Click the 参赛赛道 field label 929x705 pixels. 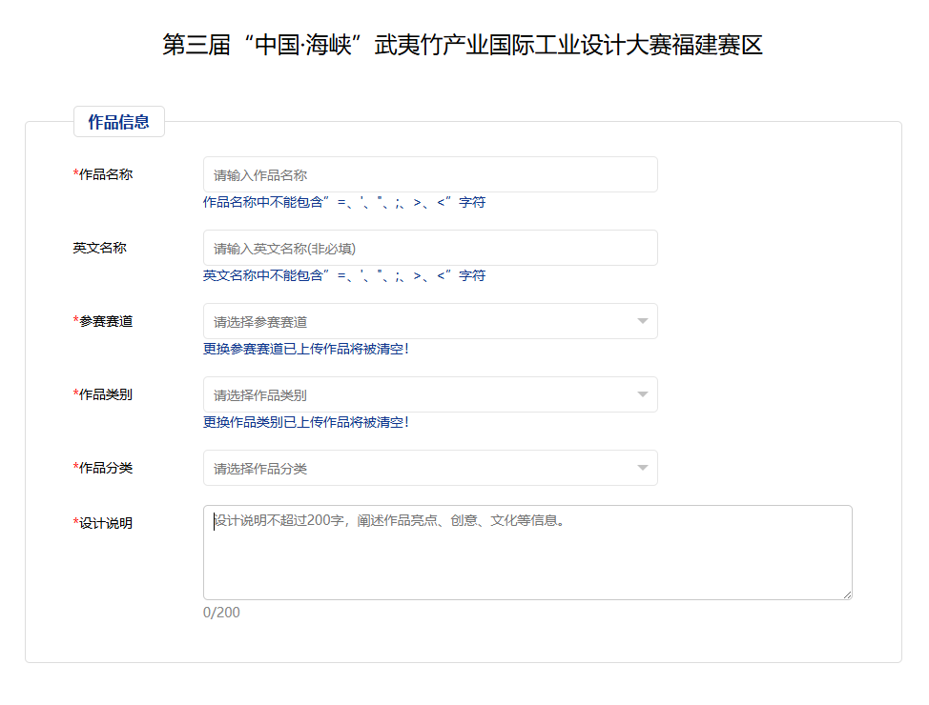100,321
